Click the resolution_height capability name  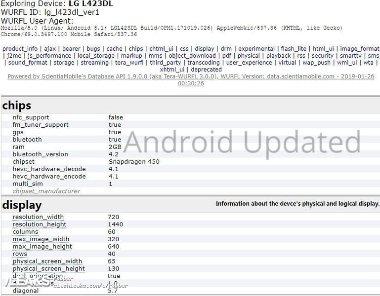pyautogui.click(x=40, y=224)
